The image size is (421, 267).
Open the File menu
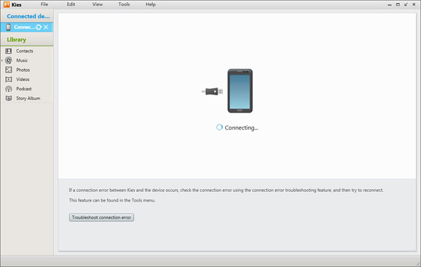(44, 5)
